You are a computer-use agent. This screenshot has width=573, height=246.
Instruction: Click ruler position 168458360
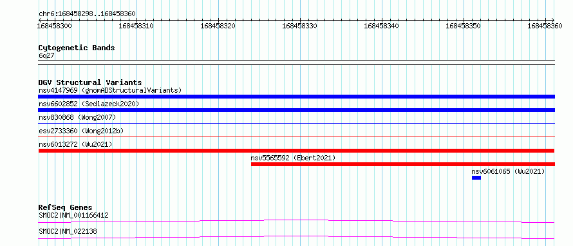coord(545,26)
